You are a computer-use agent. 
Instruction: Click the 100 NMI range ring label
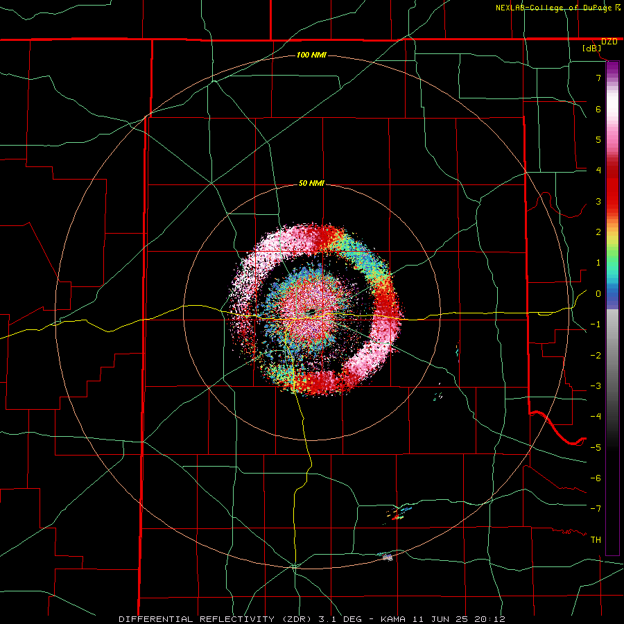[x=311, y=55]
